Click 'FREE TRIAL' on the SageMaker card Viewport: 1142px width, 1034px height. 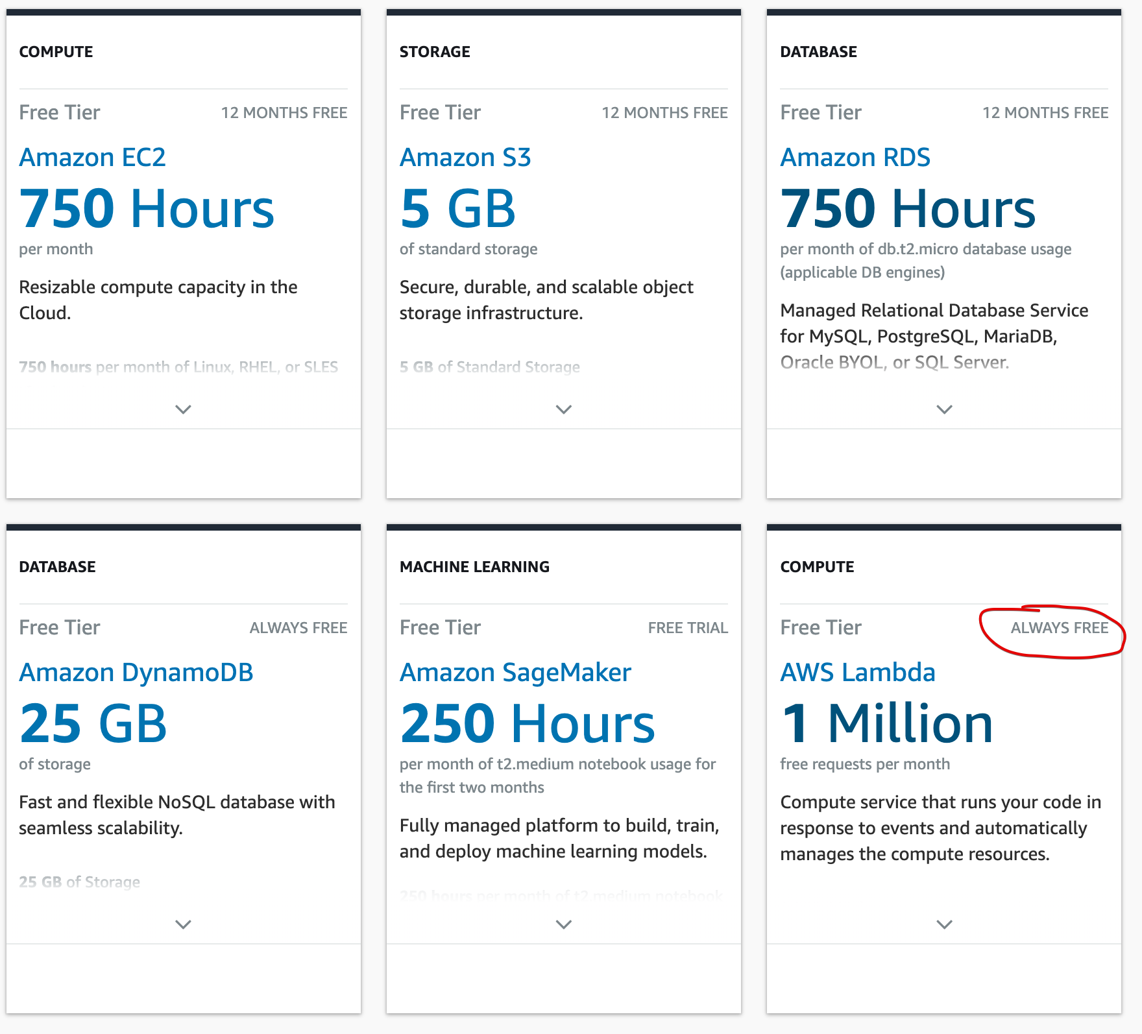click(688, 628)
